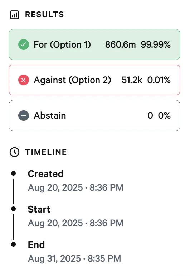Viewport: 190px width, 276px height.
Task: Click the End date Aug 31, 2025
Action: [x=54, y=259]
